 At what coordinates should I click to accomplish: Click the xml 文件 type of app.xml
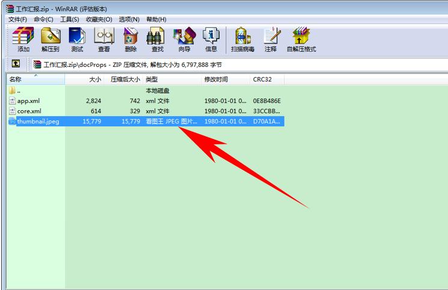[158, 101]
